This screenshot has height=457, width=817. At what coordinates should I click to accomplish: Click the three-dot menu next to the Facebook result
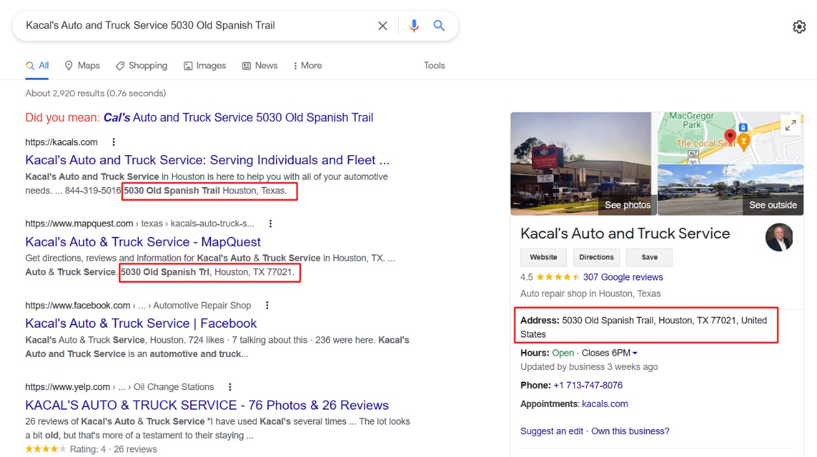[x=266, y=305]
